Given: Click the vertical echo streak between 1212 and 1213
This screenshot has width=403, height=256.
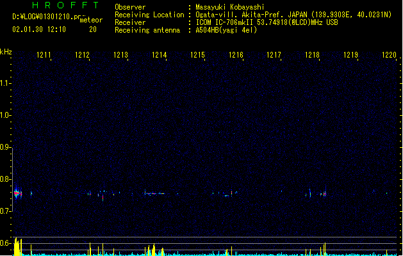Looking at the screenshot, I should tap(103, 198).
